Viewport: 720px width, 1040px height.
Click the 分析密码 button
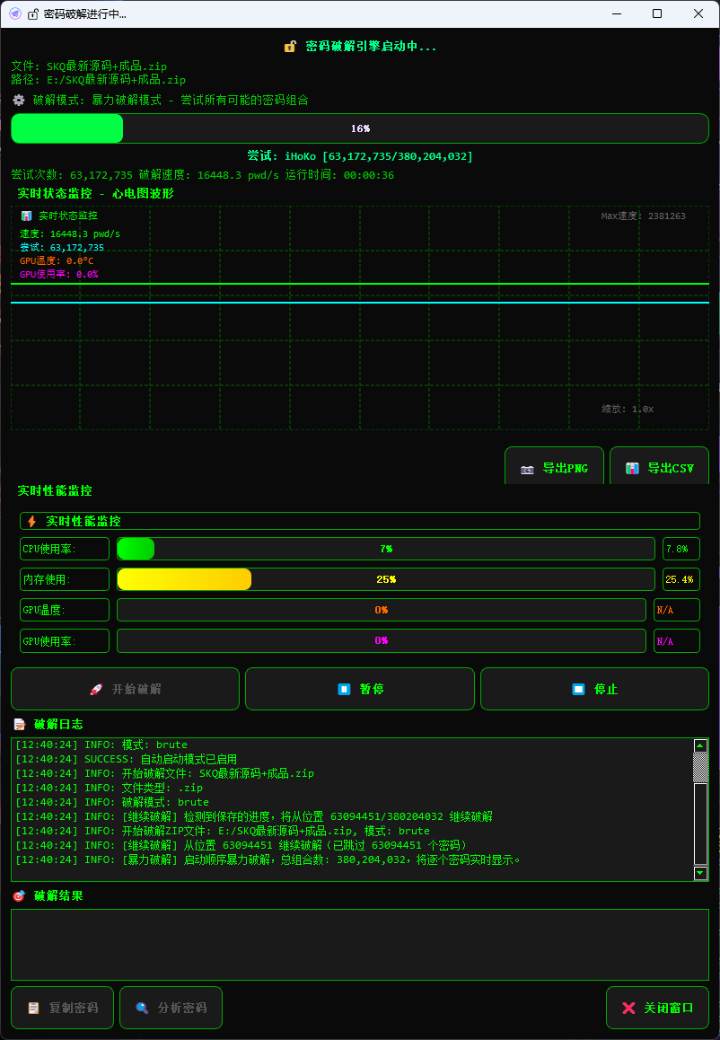[x=171, y=1008]
